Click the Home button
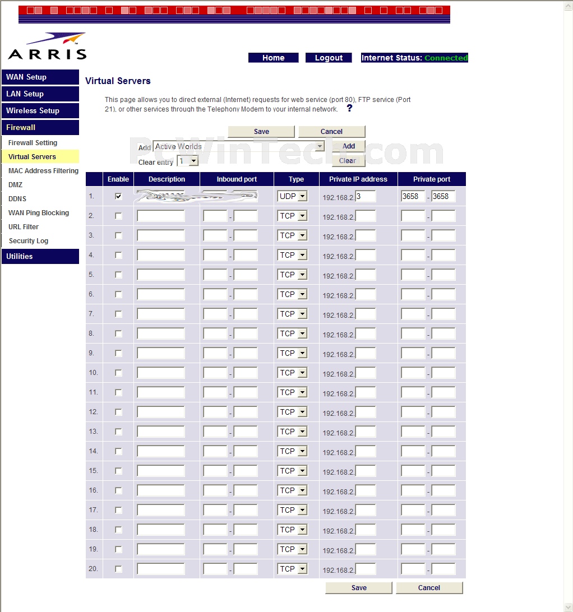This screenshot has height=612, width=573. pyautogui.click(x=274, y=58)
